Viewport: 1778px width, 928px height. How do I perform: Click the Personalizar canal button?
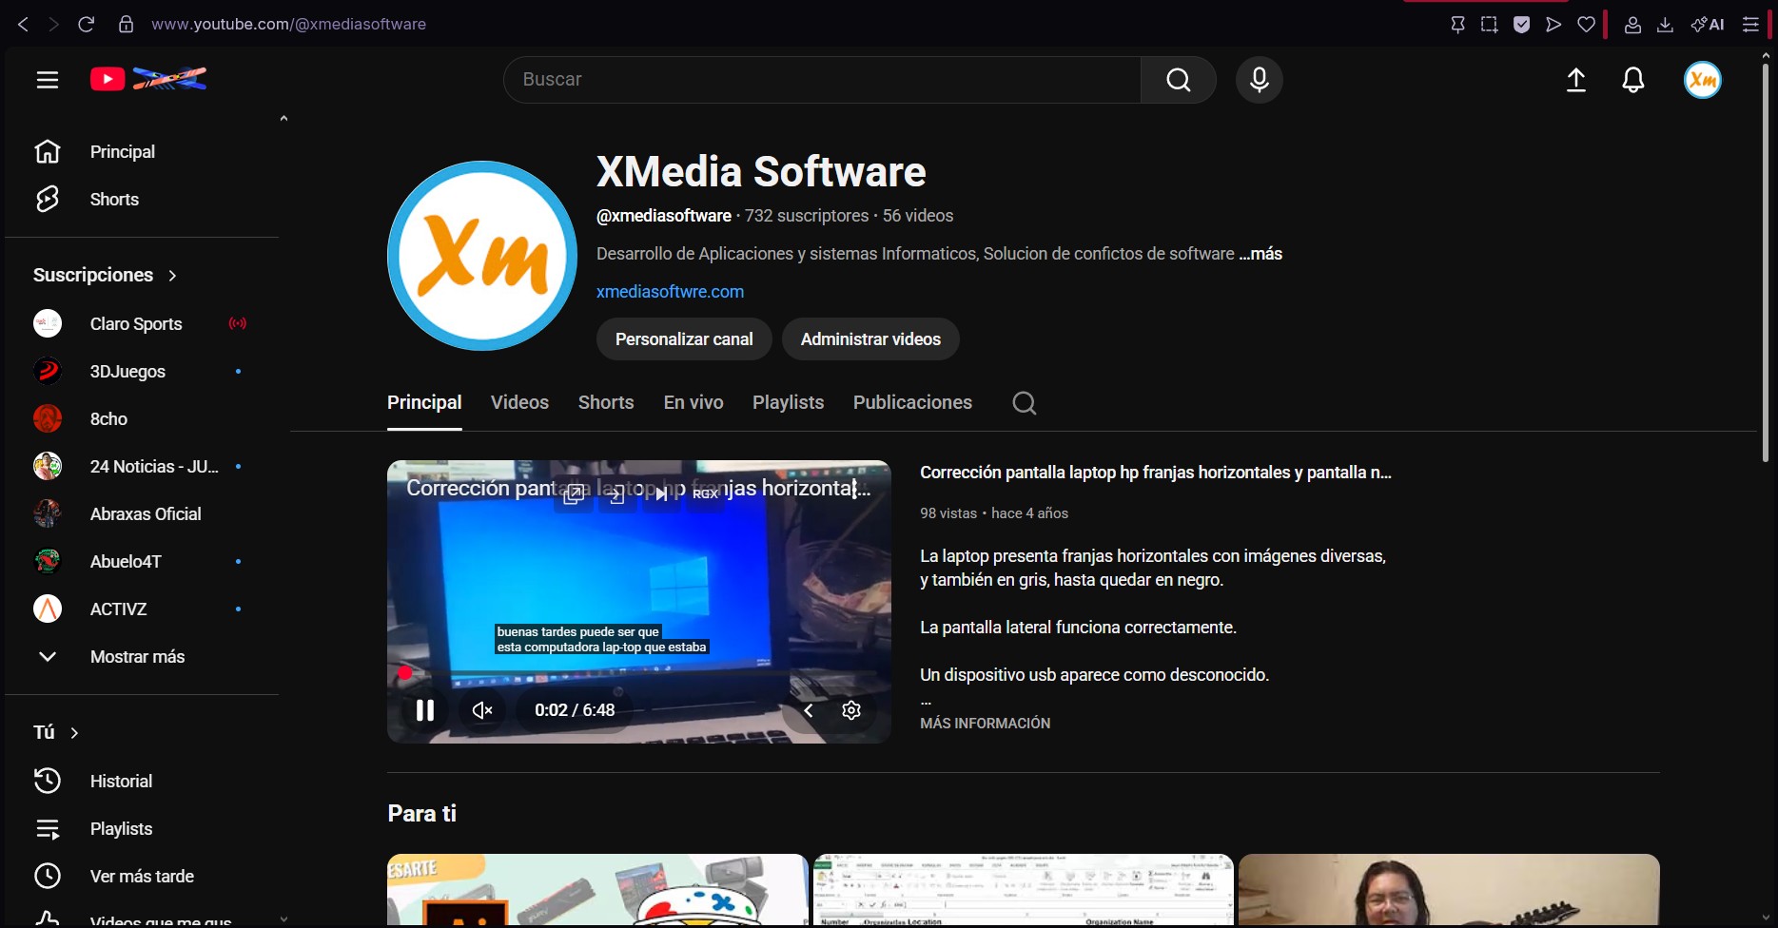point(683,338)
